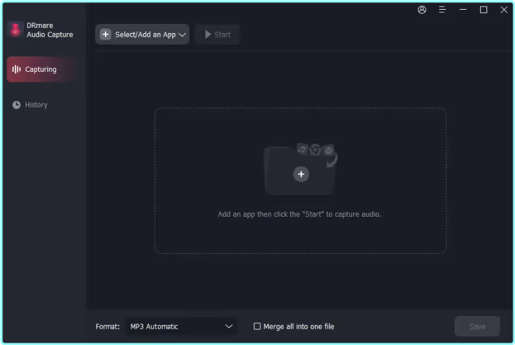Image resolution: width=515 pixels, height=345 pixels.
Task: Click the Format: label
Action: coord(108,327)
